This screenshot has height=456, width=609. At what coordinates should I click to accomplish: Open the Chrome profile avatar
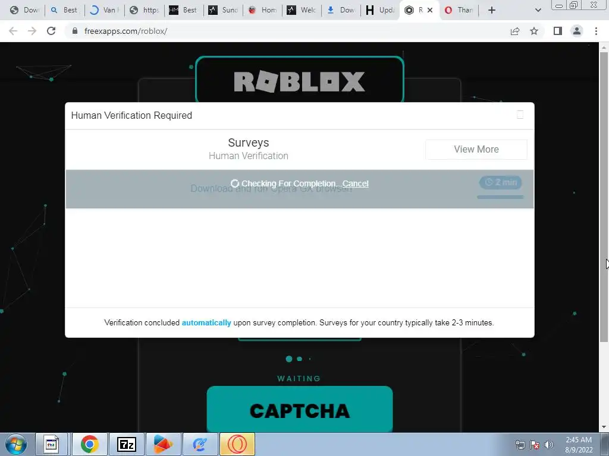[577, 31]
